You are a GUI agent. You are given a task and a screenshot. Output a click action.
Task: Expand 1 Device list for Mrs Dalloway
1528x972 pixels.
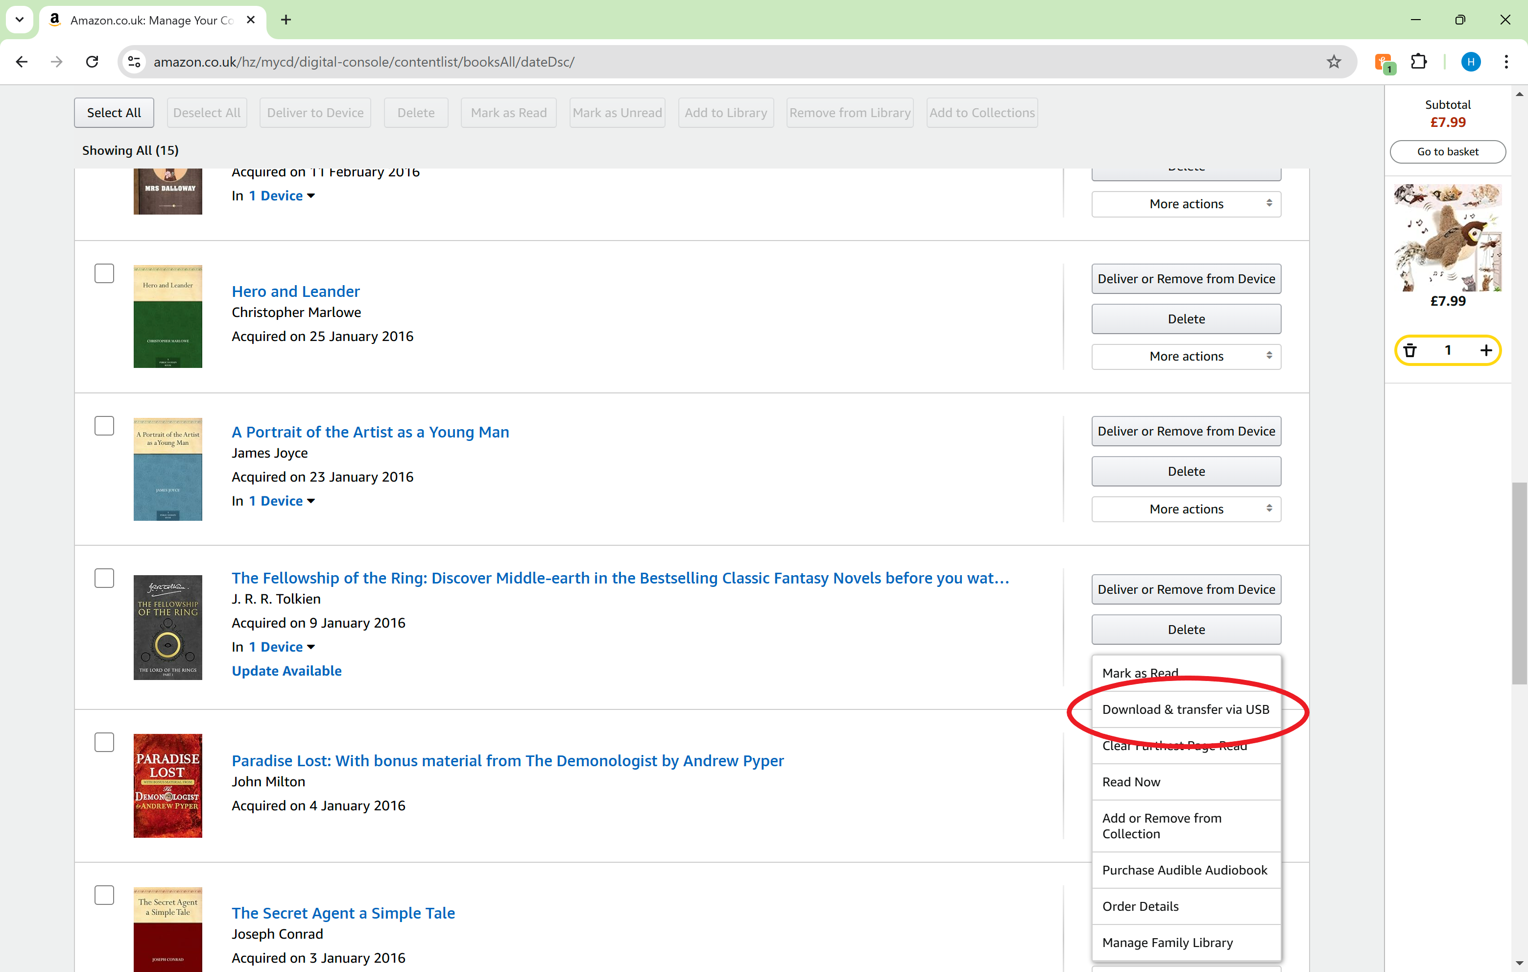click(282, 195)
